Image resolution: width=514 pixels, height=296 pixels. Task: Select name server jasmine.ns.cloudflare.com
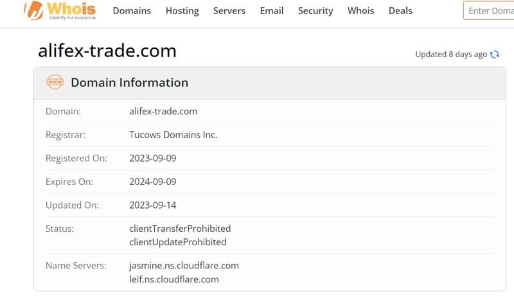(x=184, y=266)
